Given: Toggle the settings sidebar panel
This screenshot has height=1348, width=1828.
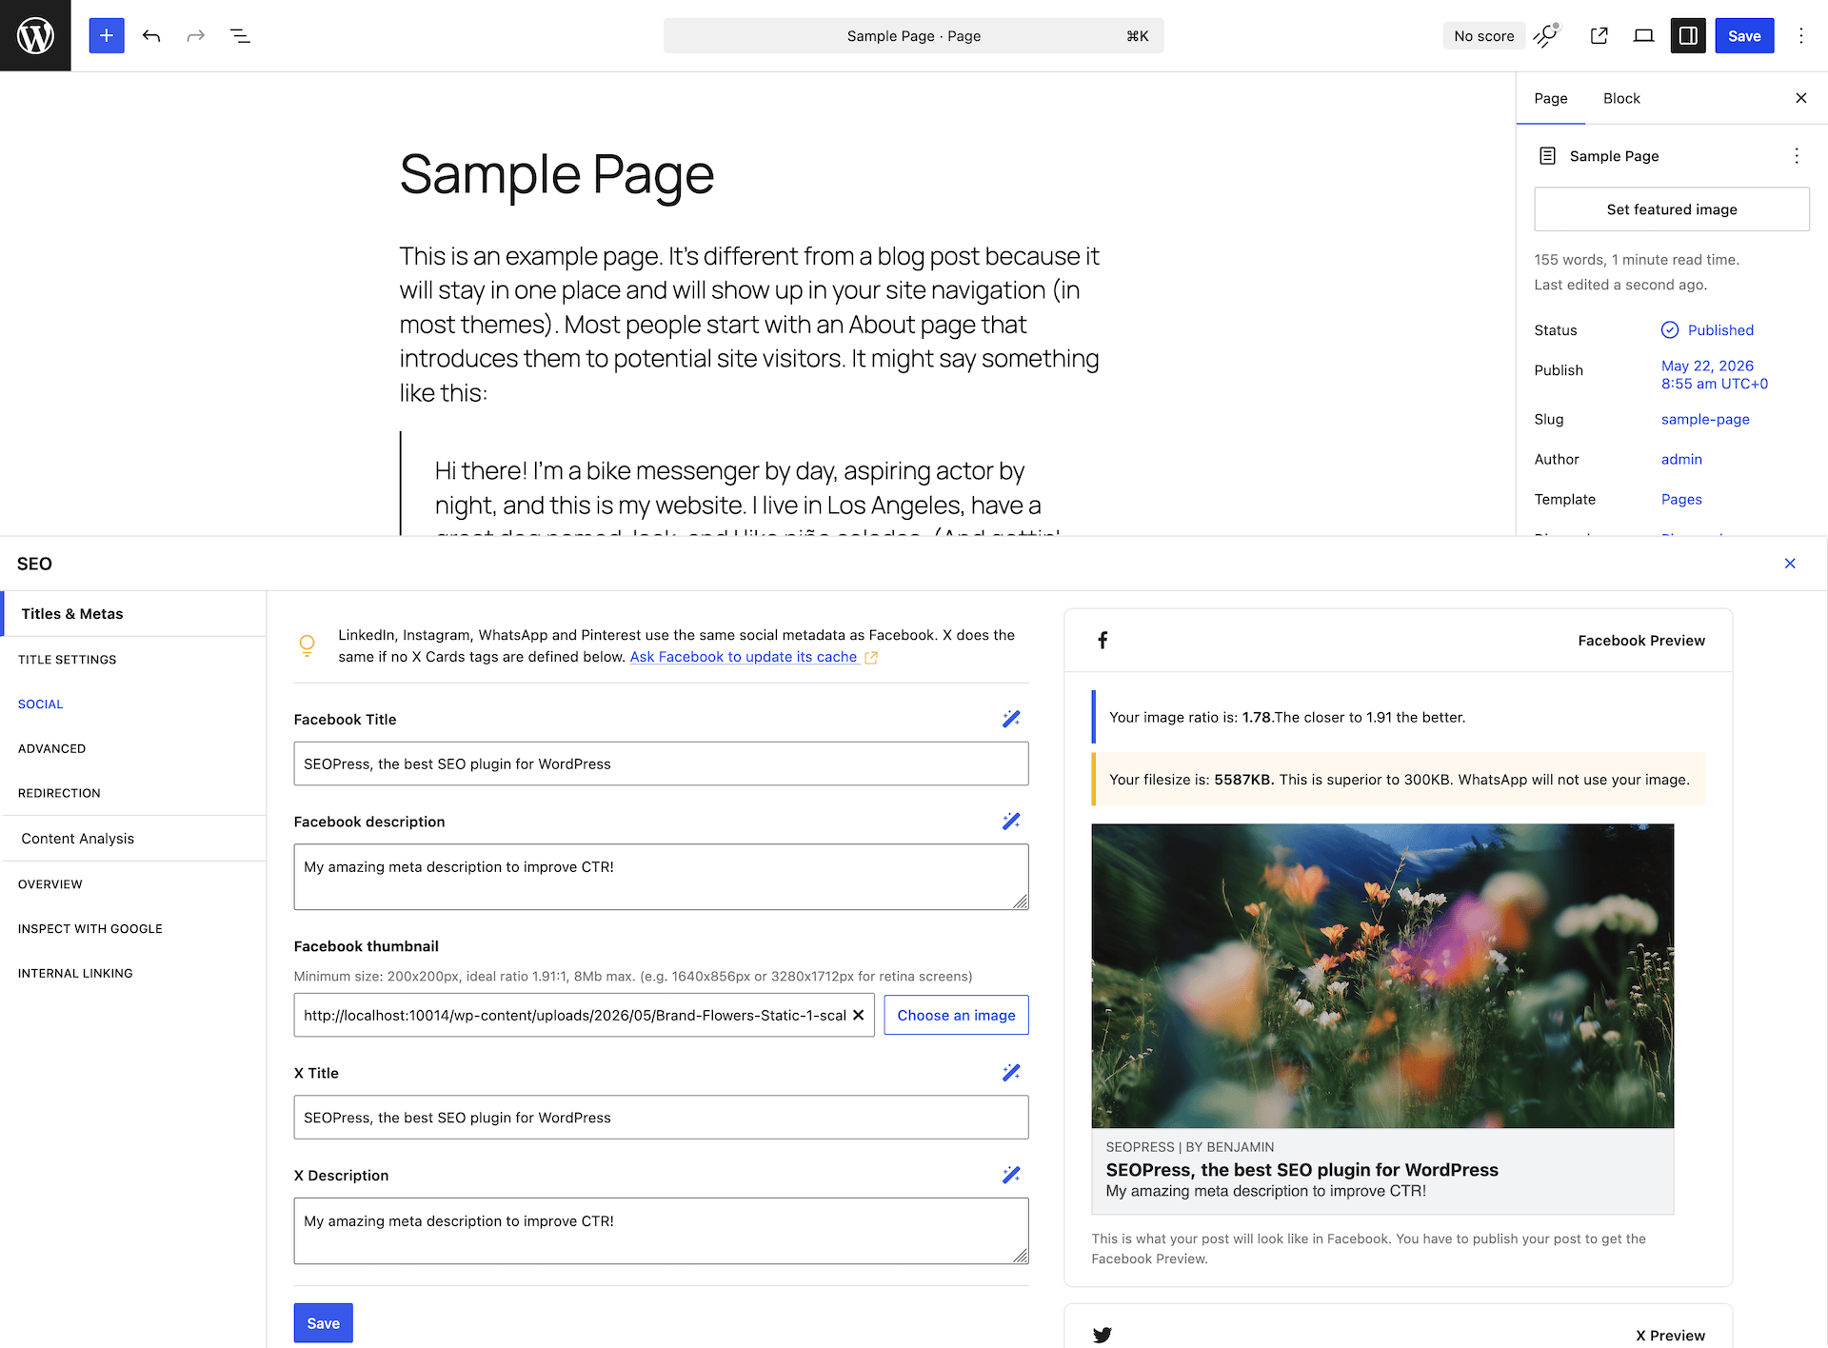Looking at the screenshot, I should (x=1688, y=35).
